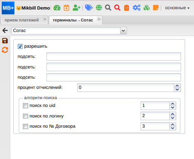Click the 'процент отчислений:' label

click(x=40, y=88)
